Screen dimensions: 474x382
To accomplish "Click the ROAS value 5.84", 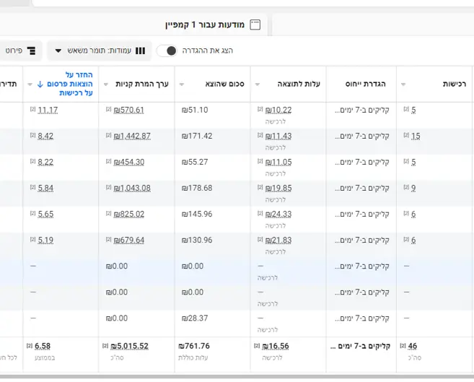I will tap(45, 188).
